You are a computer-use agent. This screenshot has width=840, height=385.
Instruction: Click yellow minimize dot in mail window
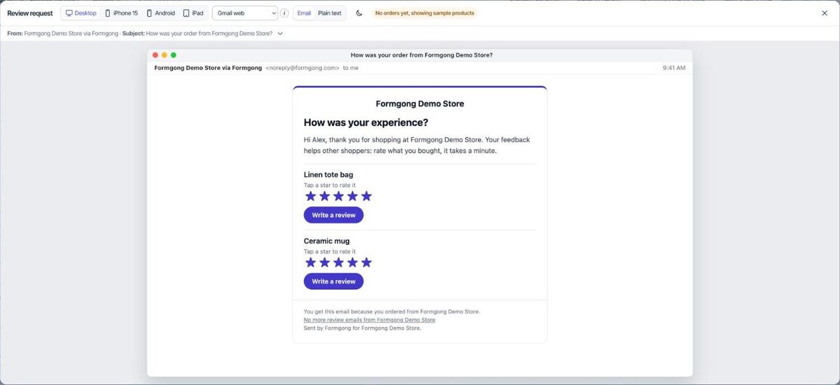pos(164,55)
